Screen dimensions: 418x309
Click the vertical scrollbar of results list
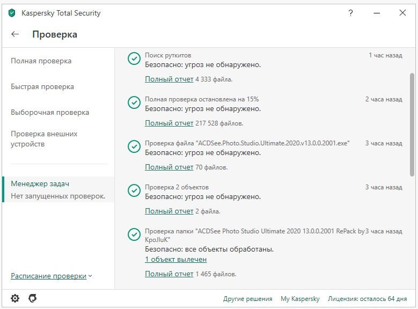click(412, 124)
